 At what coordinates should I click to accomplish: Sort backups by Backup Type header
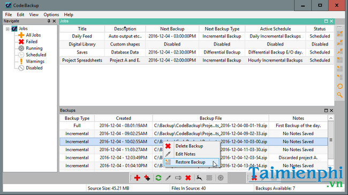click(77, 118)
